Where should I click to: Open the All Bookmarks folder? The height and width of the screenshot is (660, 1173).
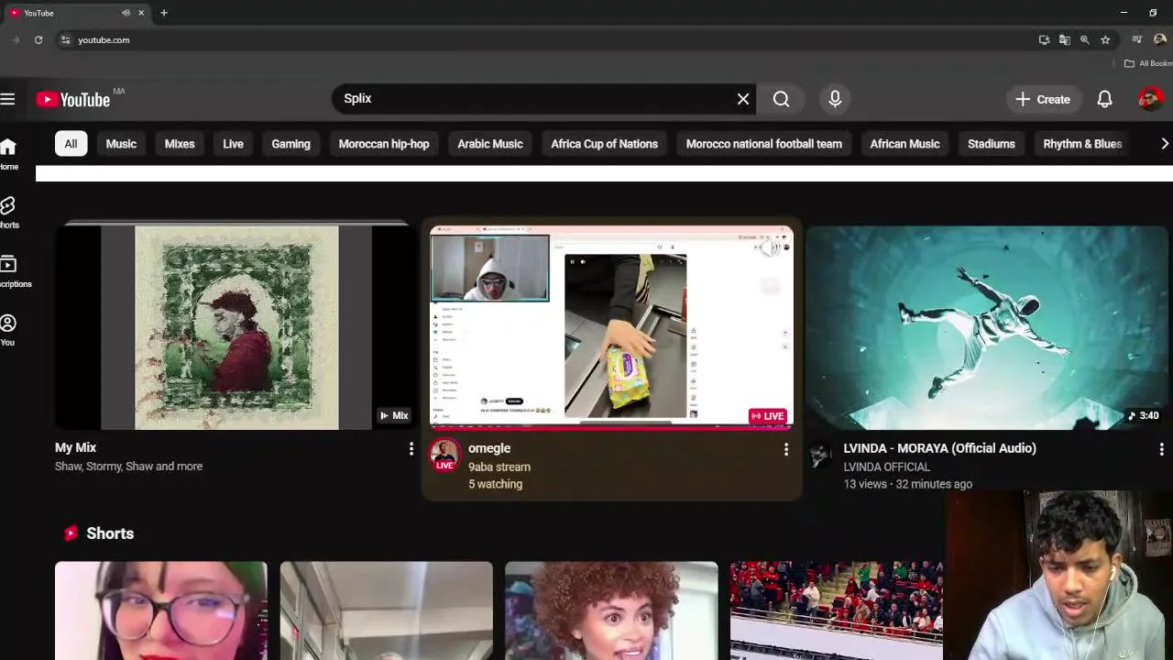tap(1149, 63)
